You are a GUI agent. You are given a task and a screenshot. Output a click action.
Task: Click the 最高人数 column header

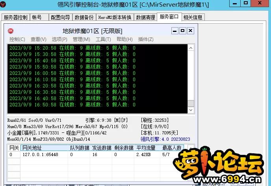pyautogui.click(x=172, y=148)
